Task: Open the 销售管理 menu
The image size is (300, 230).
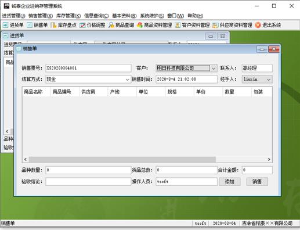Action: tap(41, 16)
